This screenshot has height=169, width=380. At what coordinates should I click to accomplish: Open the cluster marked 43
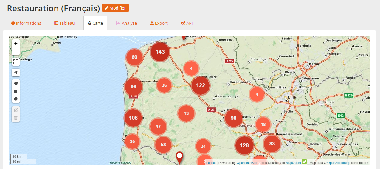point(186,113)
